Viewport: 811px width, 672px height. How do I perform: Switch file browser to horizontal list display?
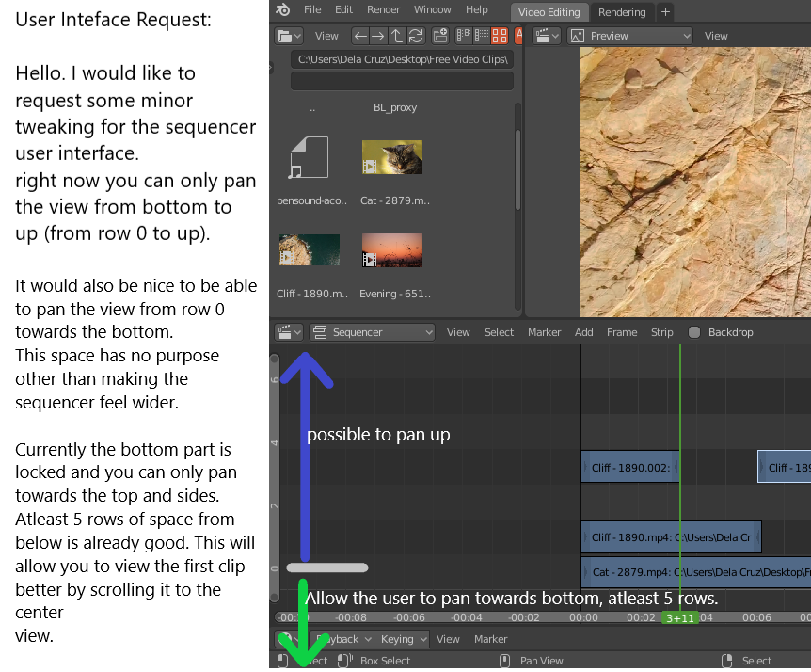(482, 36)
